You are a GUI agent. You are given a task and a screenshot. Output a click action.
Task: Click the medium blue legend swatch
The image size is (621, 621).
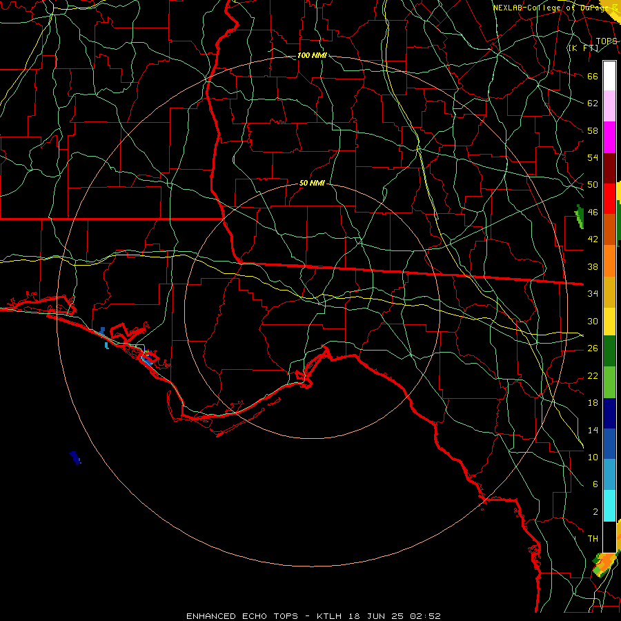point(609,444)
